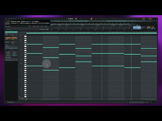The width and height of the screenshot is (162, 121).
Task: Click the tempo field in control bar
Action: [x=12, y=19]
